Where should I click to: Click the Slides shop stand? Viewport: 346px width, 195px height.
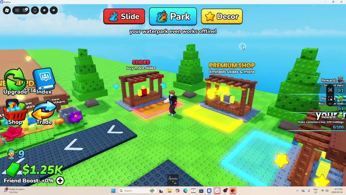[x=142, y=89]
